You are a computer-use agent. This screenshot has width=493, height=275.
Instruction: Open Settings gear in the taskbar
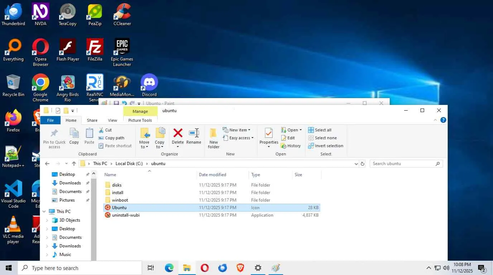pos(258,268)
